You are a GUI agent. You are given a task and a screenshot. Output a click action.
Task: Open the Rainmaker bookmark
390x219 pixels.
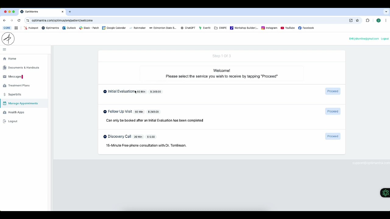137,28
